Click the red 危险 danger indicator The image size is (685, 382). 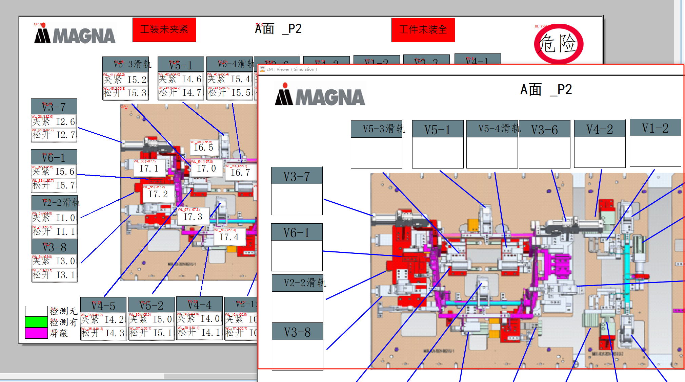click(559, 44)
